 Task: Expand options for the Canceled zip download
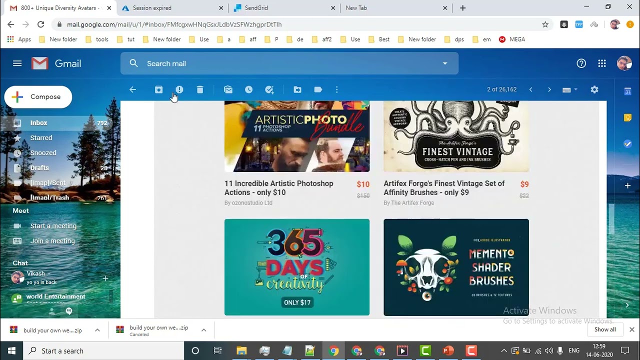tap(204, 330)
